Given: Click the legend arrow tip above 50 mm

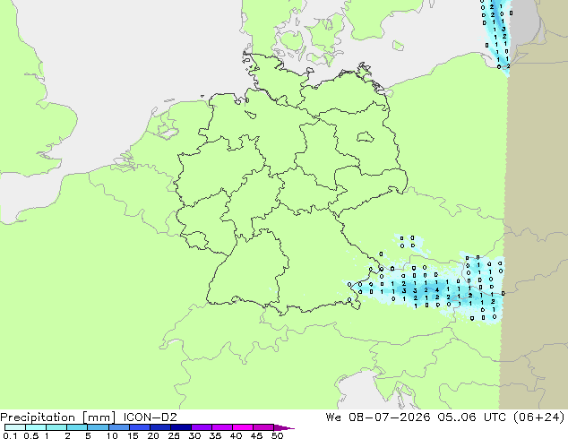Looking at the screenshot, I should [284, 427].
